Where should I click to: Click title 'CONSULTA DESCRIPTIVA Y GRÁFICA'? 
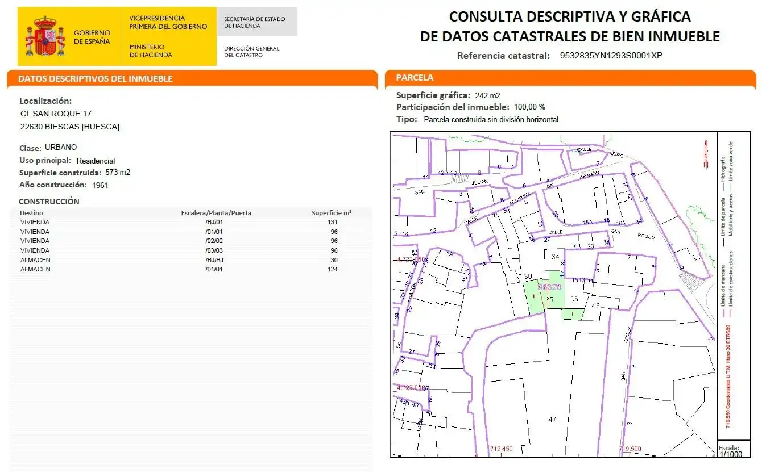pos(570,16)
